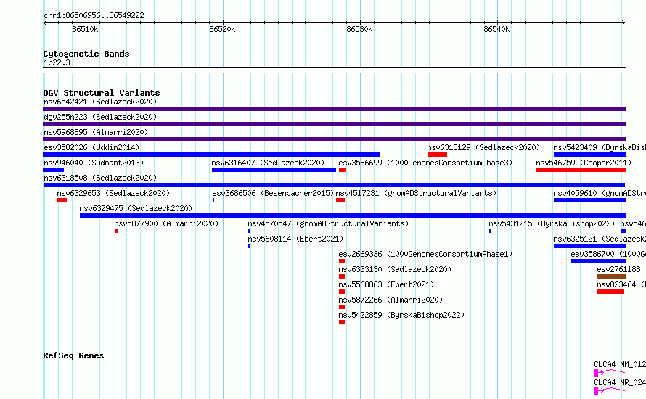The height and width of the screenshot is (399, 646).
Task: Click the 86530k ruler position label
Action: (x=359, y=29)
